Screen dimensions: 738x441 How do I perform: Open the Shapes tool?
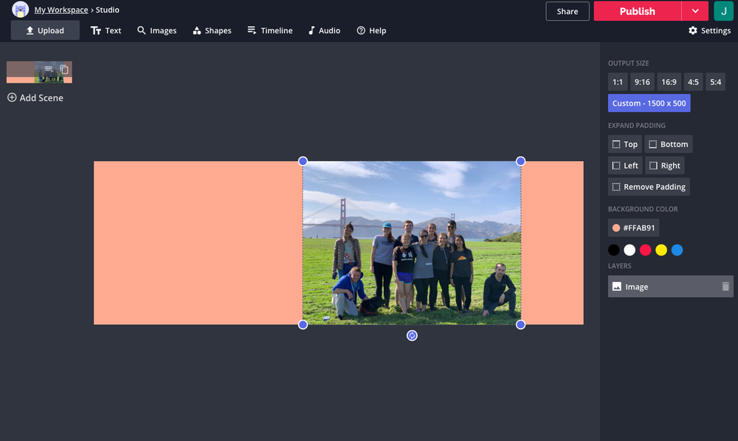pos(212,30)
